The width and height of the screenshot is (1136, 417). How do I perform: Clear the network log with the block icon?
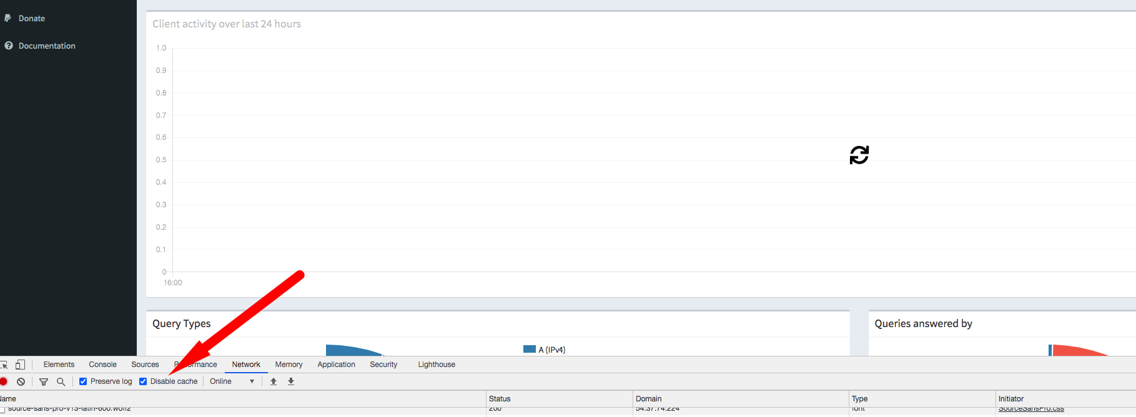(21, 381)
